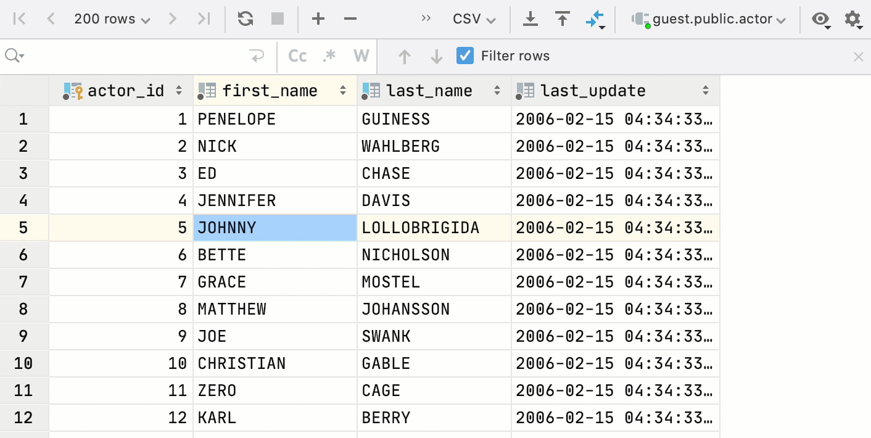Screen dimensions: 871x438
Task: Enable regex matching in search
Action: (x=329, y=56)
